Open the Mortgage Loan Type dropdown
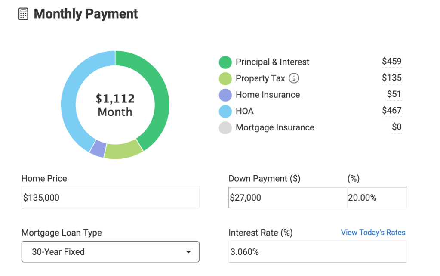Image resolution: width=440 pixels, height=276 pixels. click(x=110, y=252)
